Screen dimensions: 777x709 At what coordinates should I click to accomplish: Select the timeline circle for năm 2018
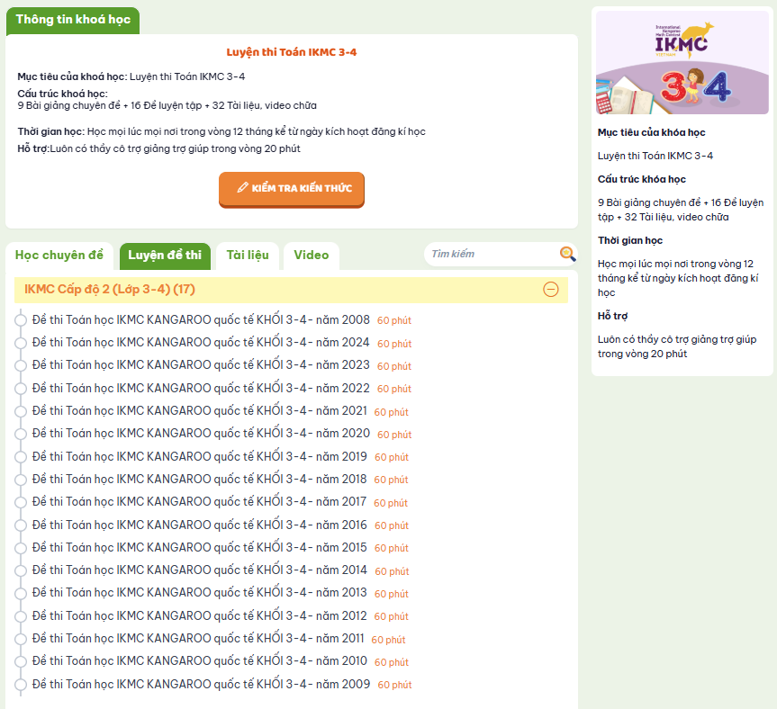(21, 480)
